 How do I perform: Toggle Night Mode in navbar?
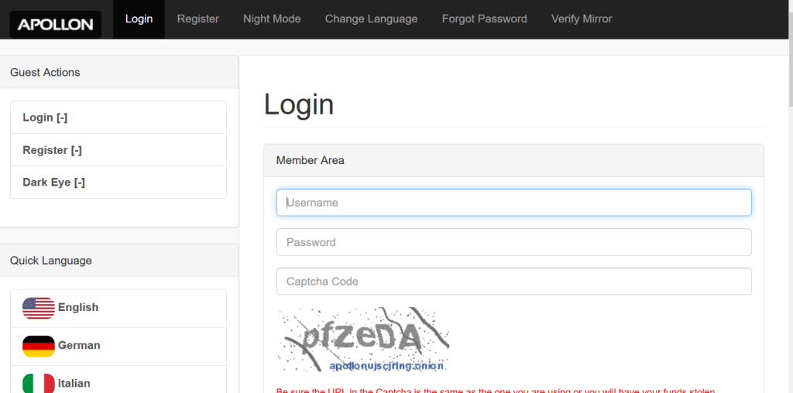coord(272,19)
